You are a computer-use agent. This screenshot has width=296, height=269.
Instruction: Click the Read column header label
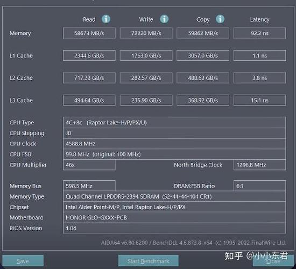[89, 19]
